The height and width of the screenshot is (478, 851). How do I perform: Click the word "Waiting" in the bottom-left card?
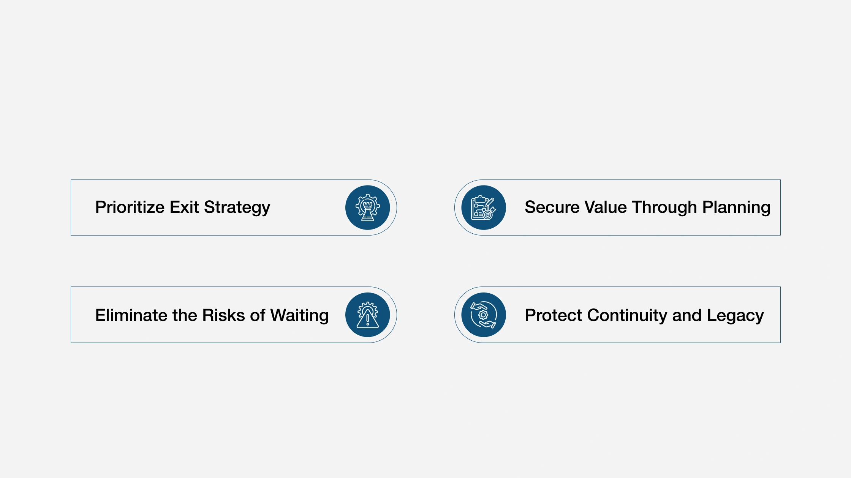click(x=299, y=315)
